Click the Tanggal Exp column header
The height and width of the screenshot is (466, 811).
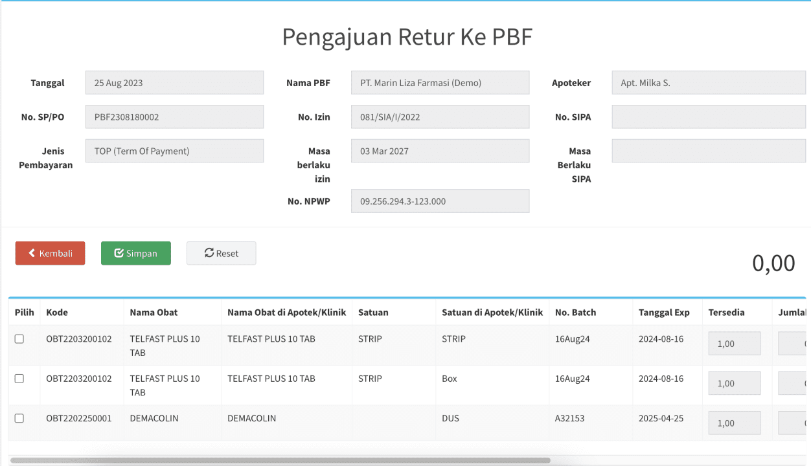(664, 312)
